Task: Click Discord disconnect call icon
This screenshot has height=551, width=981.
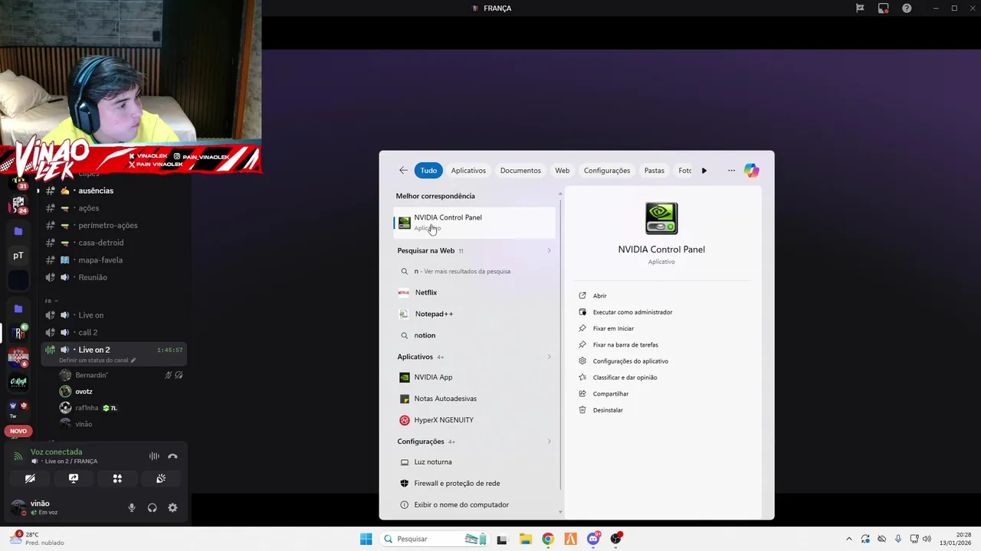Action: [172, 456]
